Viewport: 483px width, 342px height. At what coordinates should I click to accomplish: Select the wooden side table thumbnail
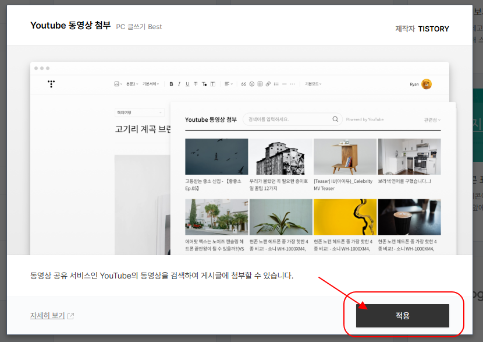(345, 157)
